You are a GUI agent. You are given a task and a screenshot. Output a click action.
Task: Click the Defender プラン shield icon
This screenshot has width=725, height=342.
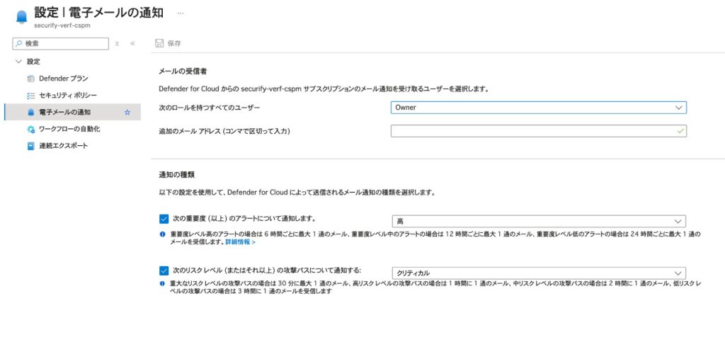point(30,79)
